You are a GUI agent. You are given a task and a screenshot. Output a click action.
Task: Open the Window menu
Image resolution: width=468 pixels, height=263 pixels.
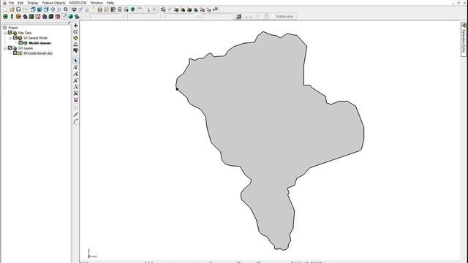tap(97, 3)
